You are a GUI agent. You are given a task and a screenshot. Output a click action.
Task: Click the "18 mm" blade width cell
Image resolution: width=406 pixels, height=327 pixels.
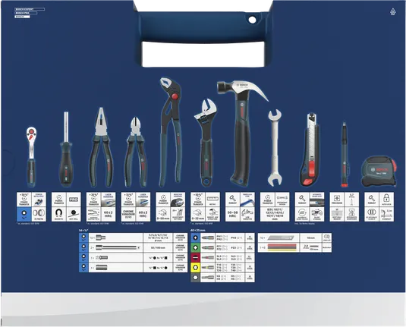point(310,237)
